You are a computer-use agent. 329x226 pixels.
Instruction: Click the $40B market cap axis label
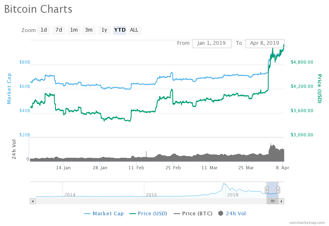(x=25, y=111)
